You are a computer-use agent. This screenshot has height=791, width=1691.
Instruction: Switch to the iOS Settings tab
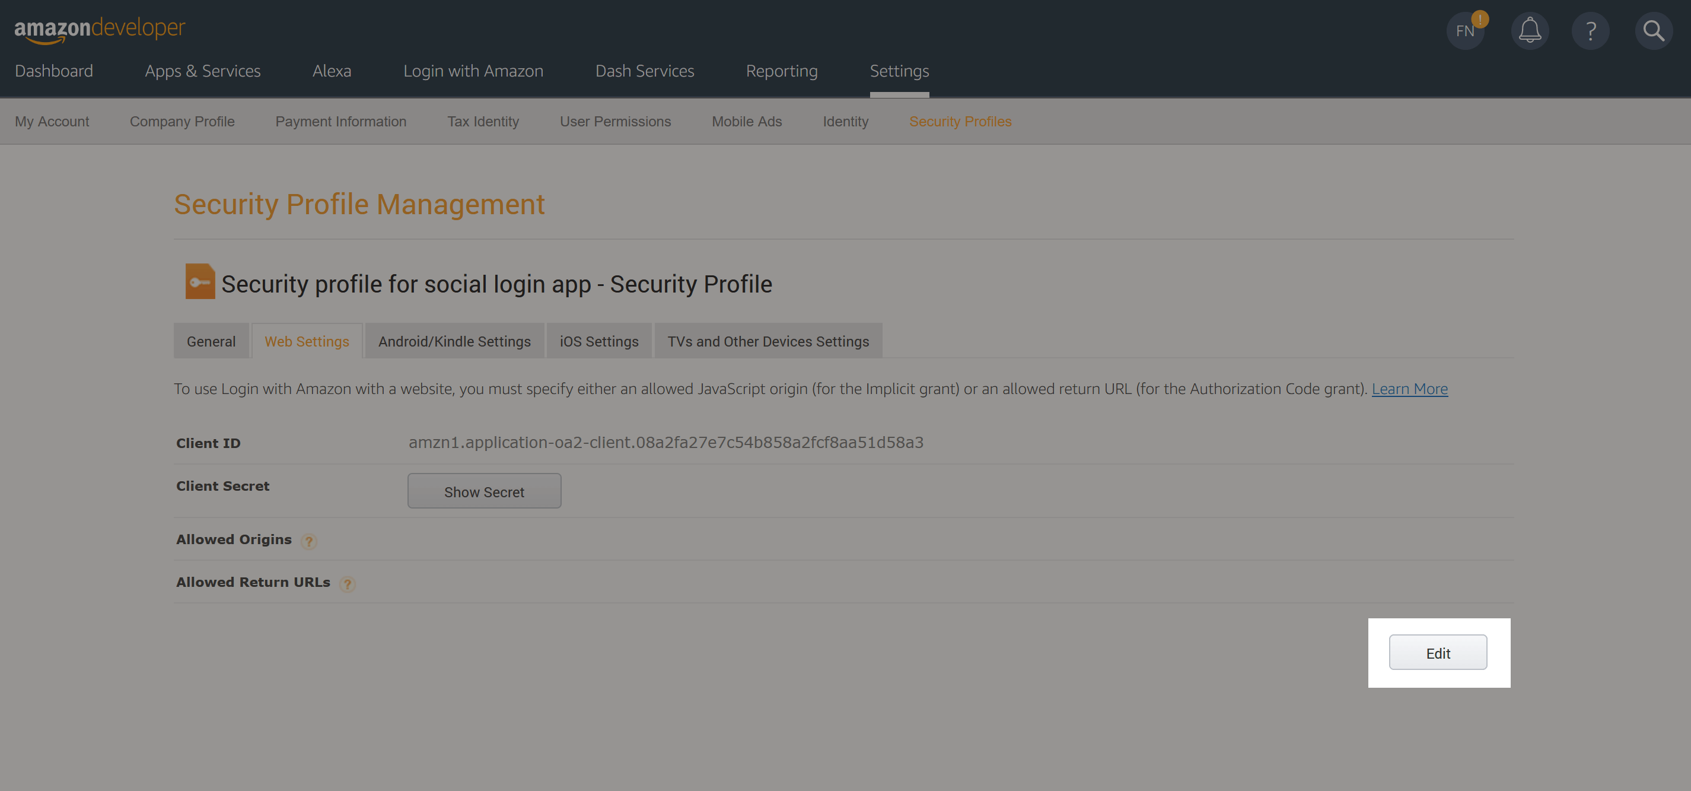click(x=599, y=341)
